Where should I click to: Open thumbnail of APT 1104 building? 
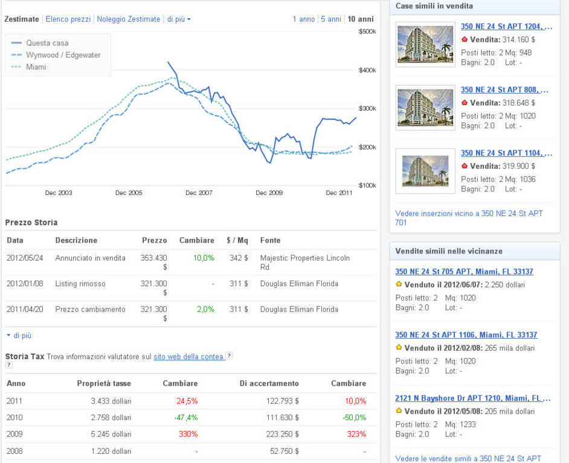coord(425,171)
